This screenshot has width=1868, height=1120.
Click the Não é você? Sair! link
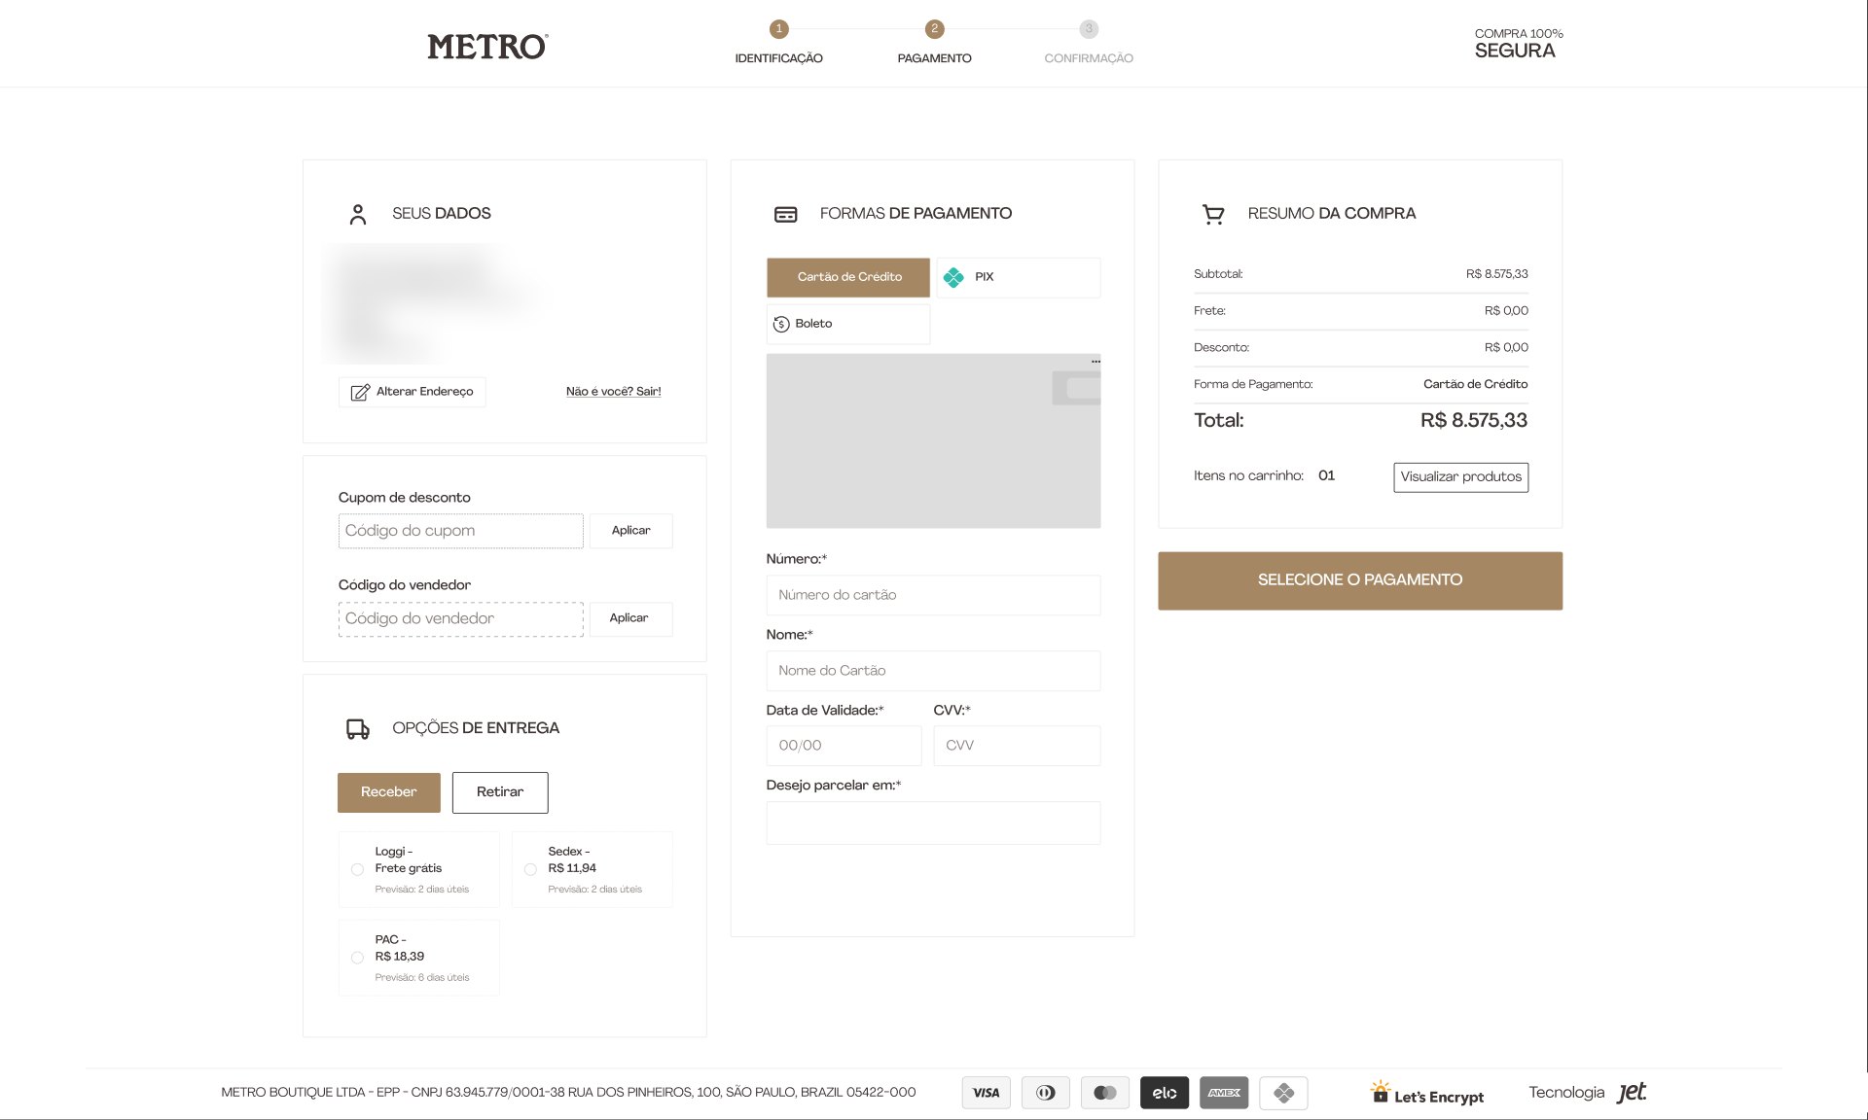click(x=613, y=392)
